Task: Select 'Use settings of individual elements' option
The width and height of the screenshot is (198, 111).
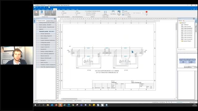Action: pyautogui.click(x=93, y=11)
